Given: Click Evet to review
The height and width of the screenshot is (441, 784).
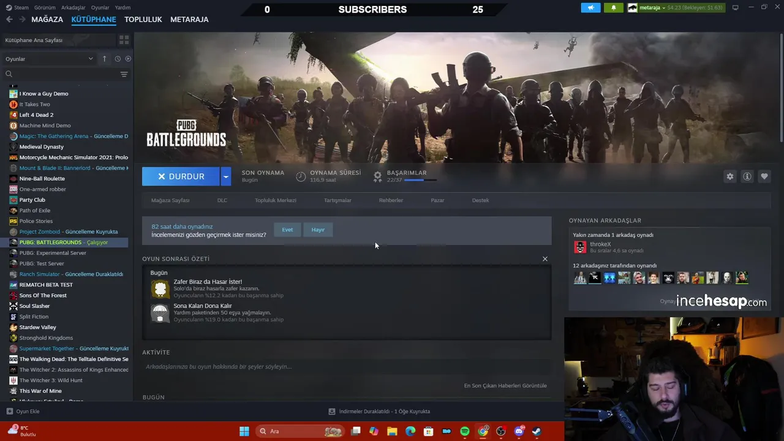Looking at the screenshot, I should pos(287,230).
